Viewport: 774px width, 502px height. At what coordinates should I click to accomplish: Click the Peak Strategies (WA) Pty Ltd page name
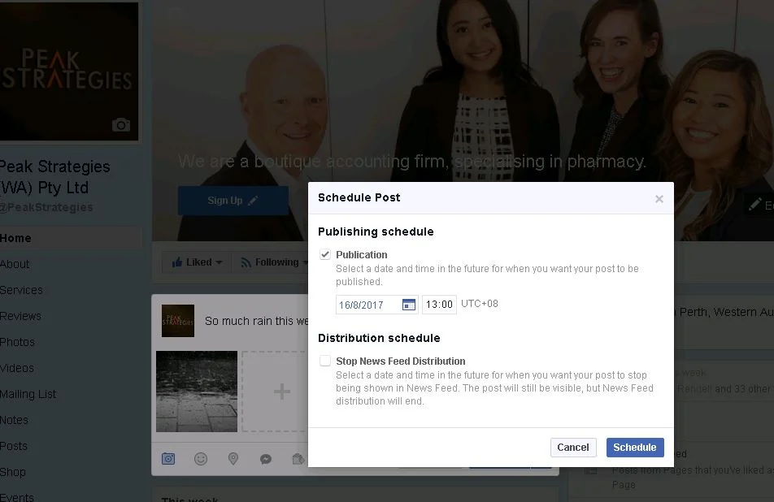tap(54, 177)
